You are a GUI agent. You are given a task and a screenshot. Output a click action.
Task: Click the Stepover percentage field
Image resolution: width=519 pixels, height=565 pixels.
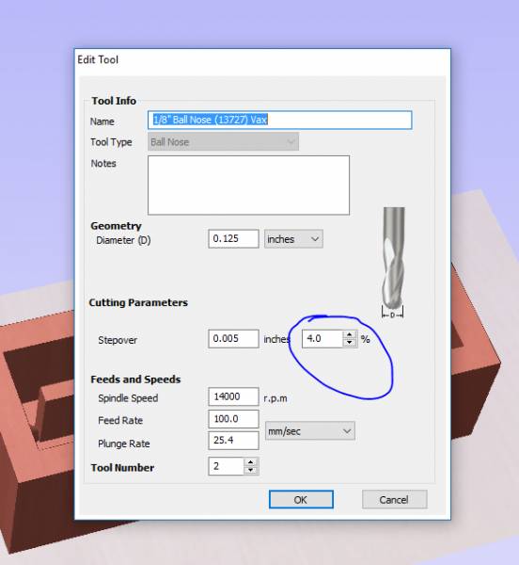click(322, 339)
